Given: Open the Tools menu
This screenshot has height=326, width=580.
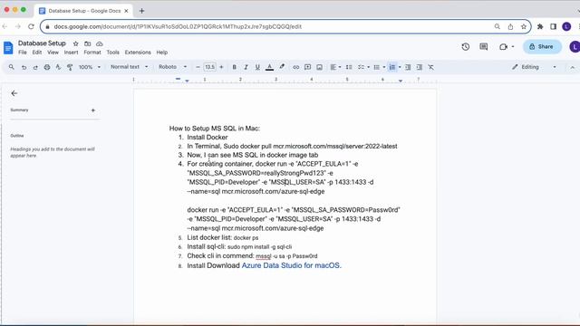Looking at the screenshot, I should click(112, 53).
